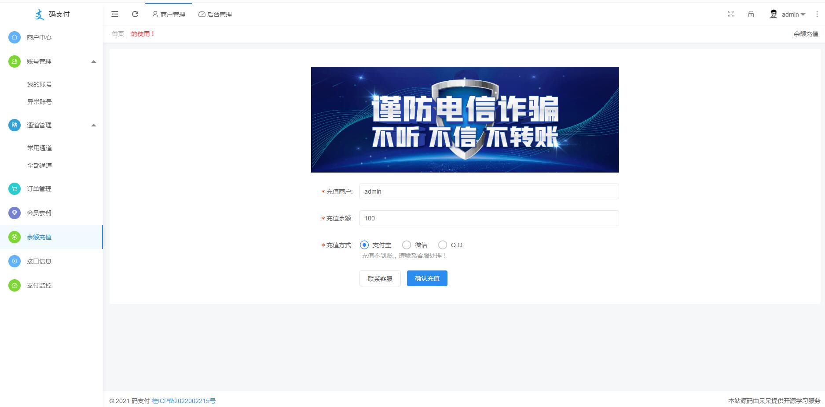The height and width of the screenshot is (407, 825).
Task: Open 订单管理 cart icon in sidebar
Action: point(15,189)
